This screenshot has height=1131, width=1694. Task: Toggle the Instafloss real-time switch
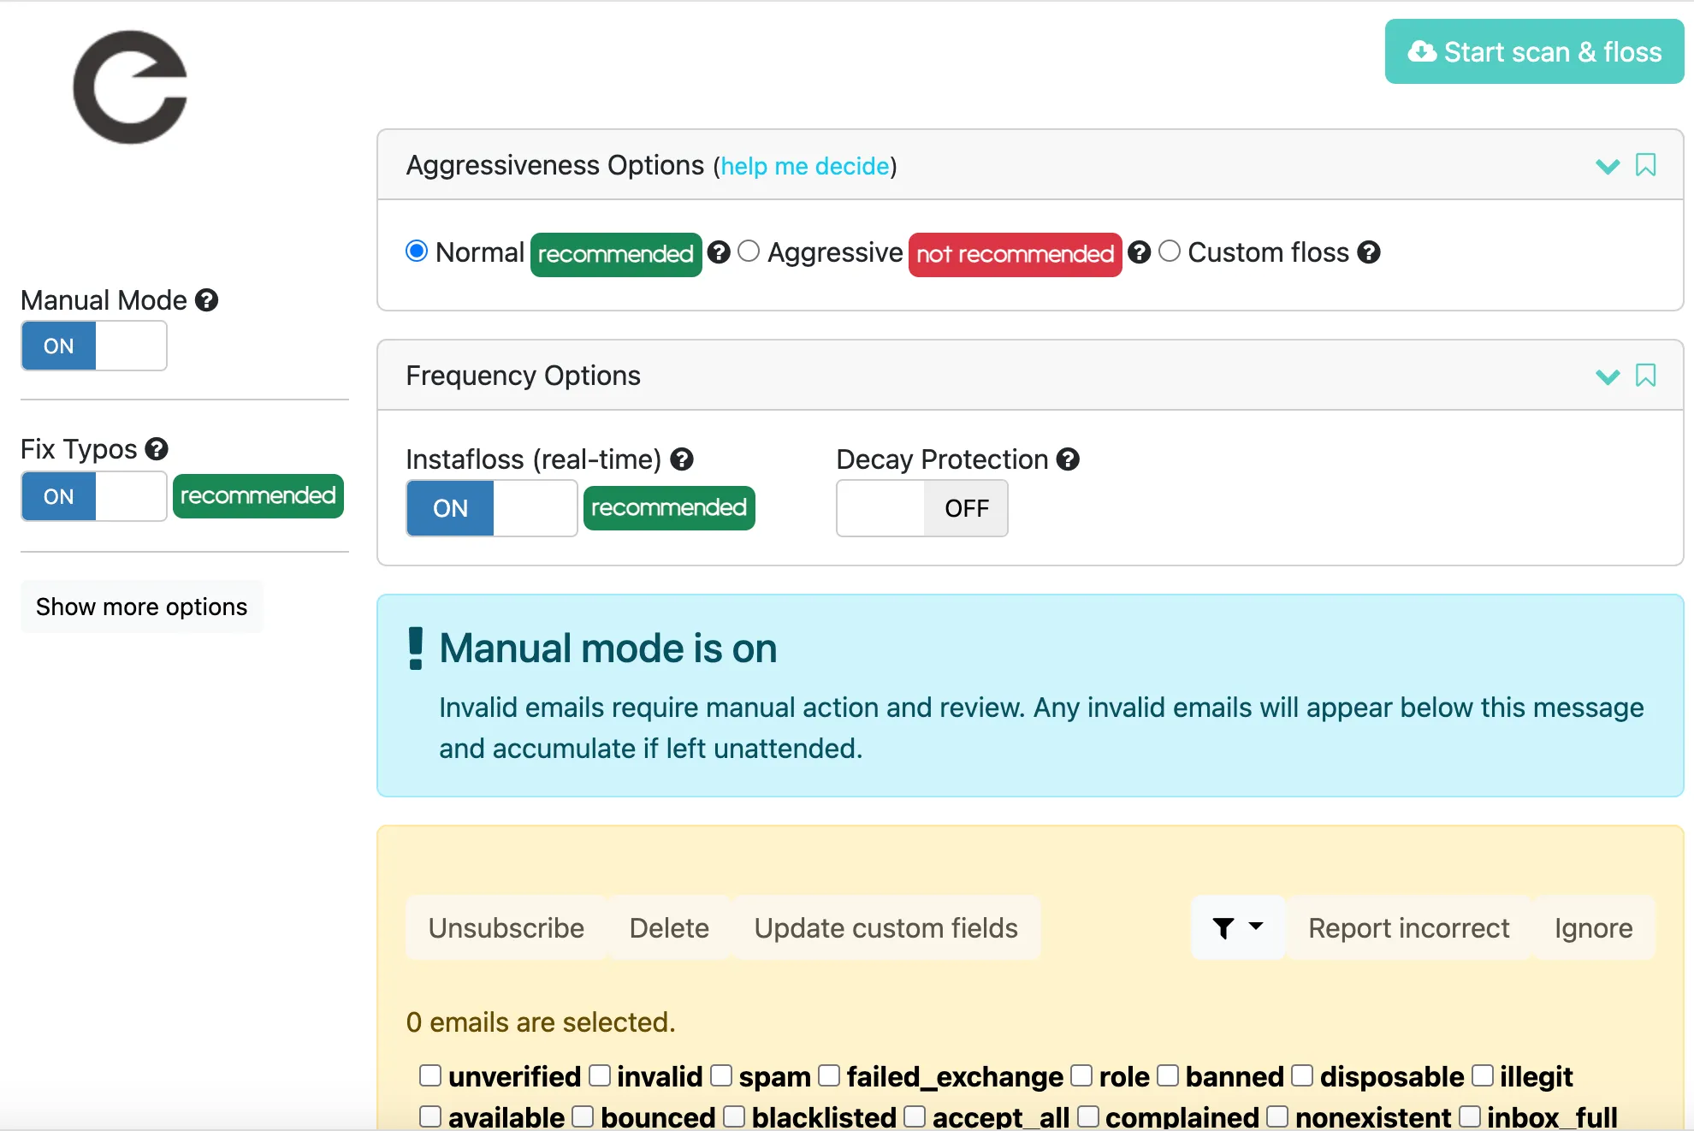tap(492, 508)
